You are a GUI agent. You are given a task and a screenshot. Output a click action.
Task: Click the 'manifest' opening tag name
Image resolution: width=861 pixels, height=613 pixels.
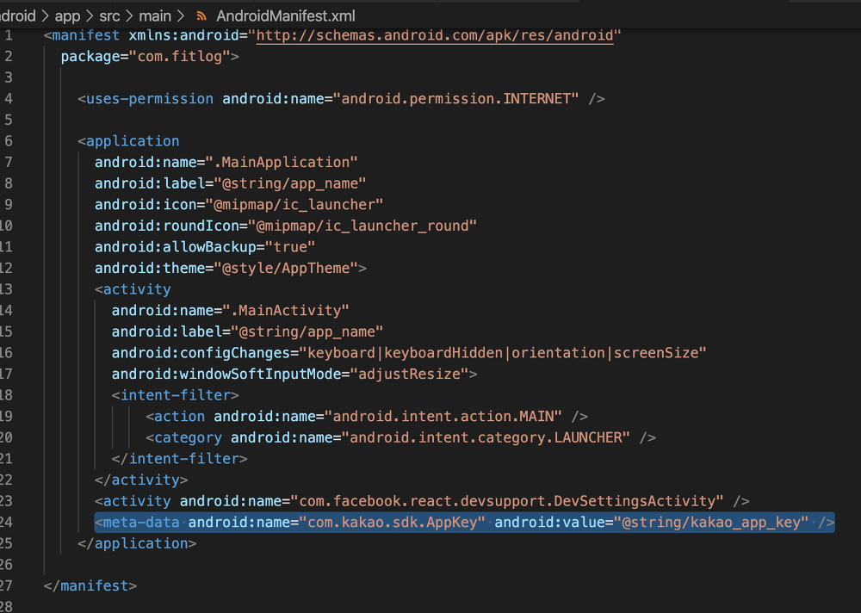85,35
